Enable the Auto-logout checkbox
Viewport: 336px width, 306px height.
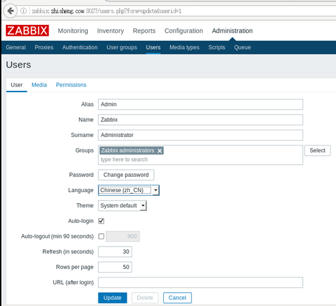point(101,236)
